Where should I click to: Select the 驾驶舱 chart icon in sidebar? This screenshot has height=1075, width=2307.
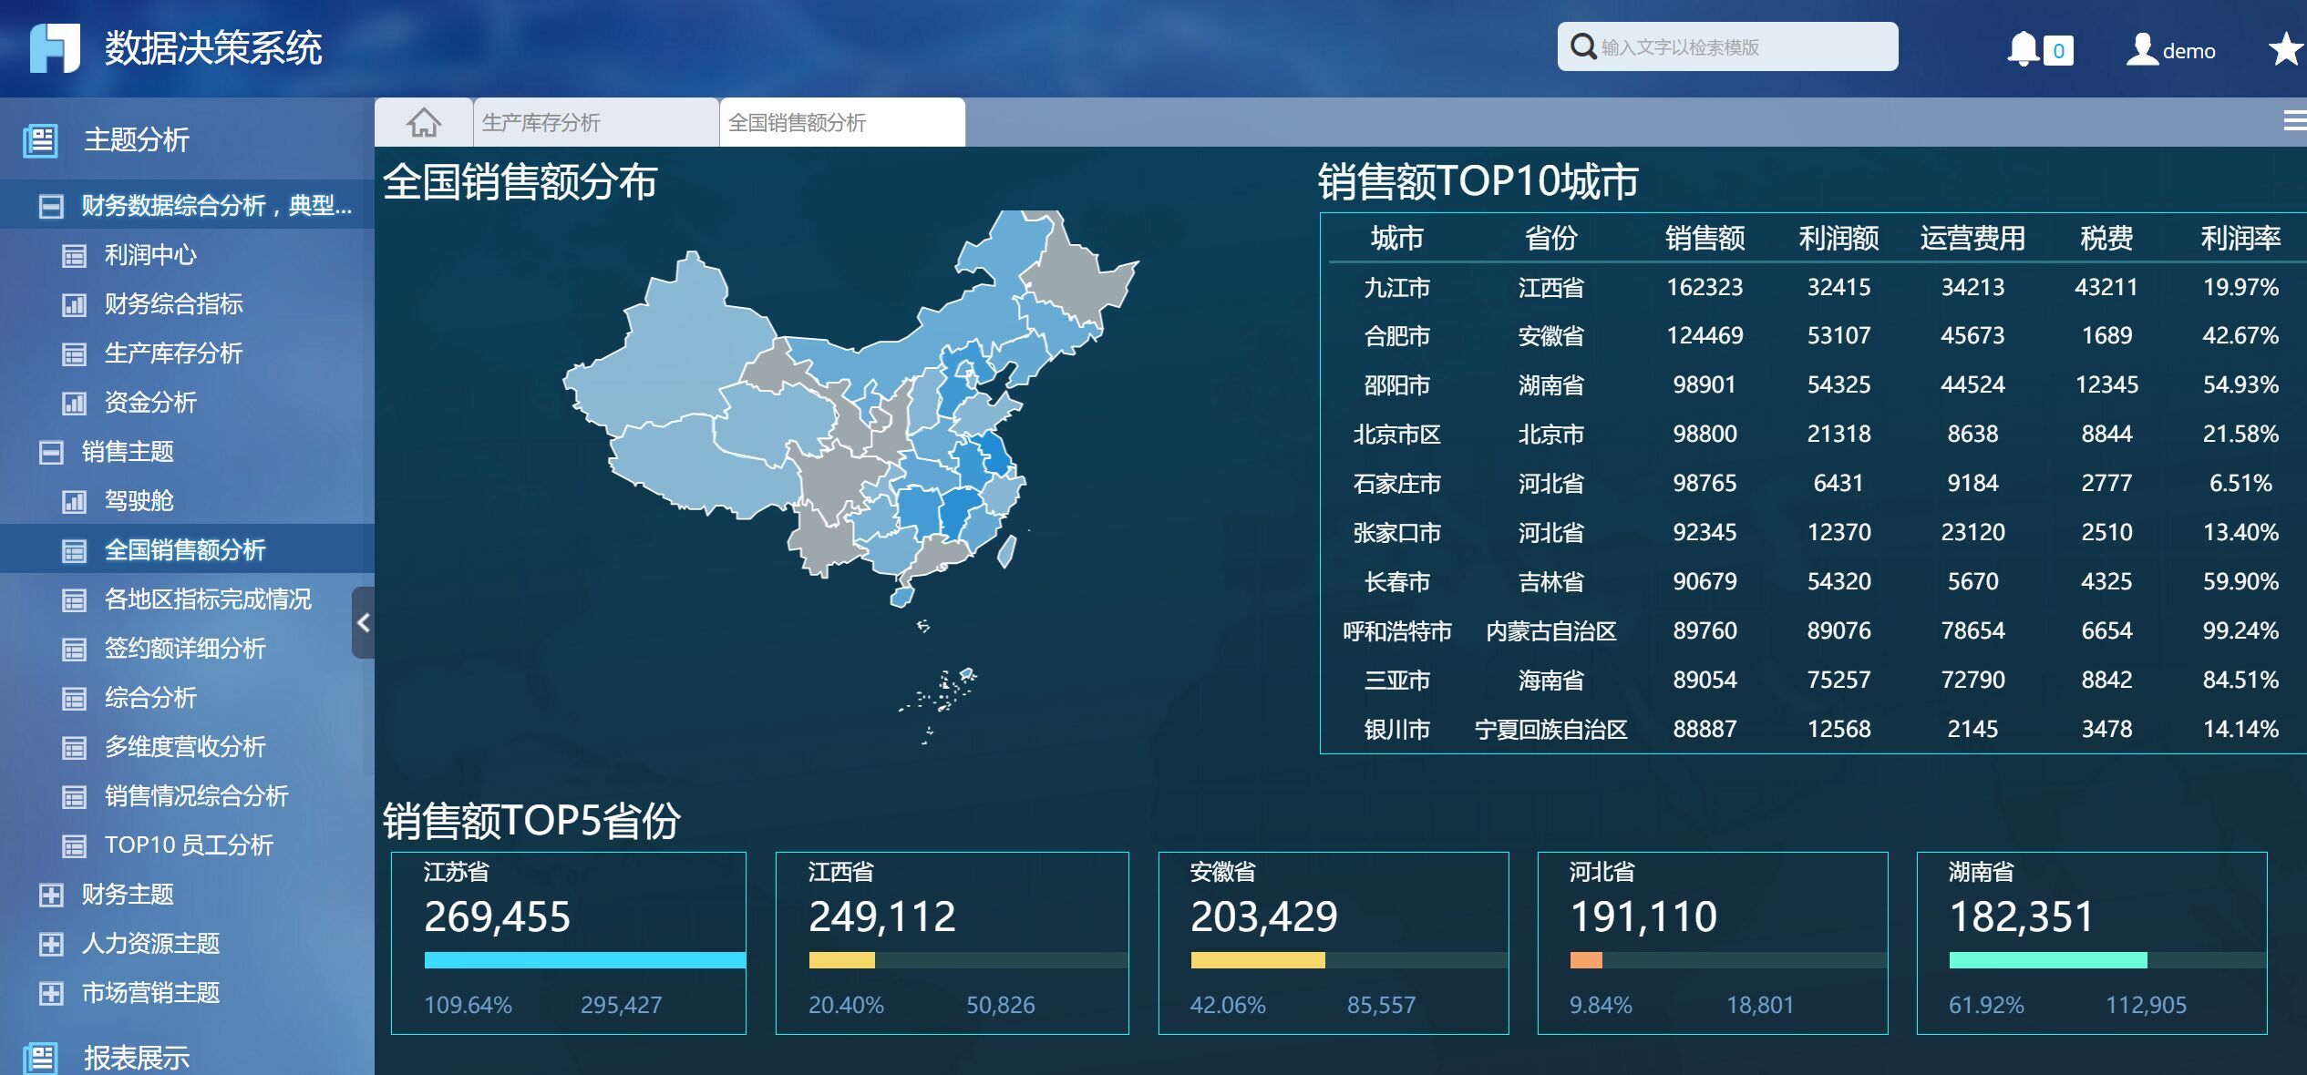76,500
